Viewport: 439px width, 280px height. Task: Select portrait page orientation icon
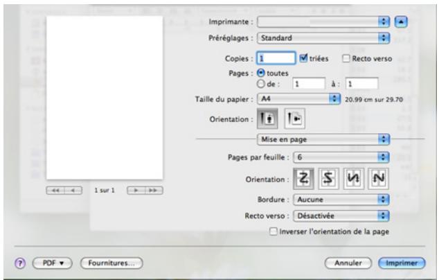coord(267,119)
